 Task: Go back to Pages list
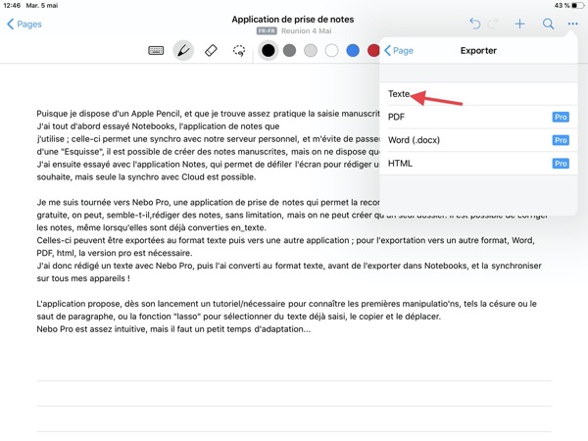tap(24, 24)
